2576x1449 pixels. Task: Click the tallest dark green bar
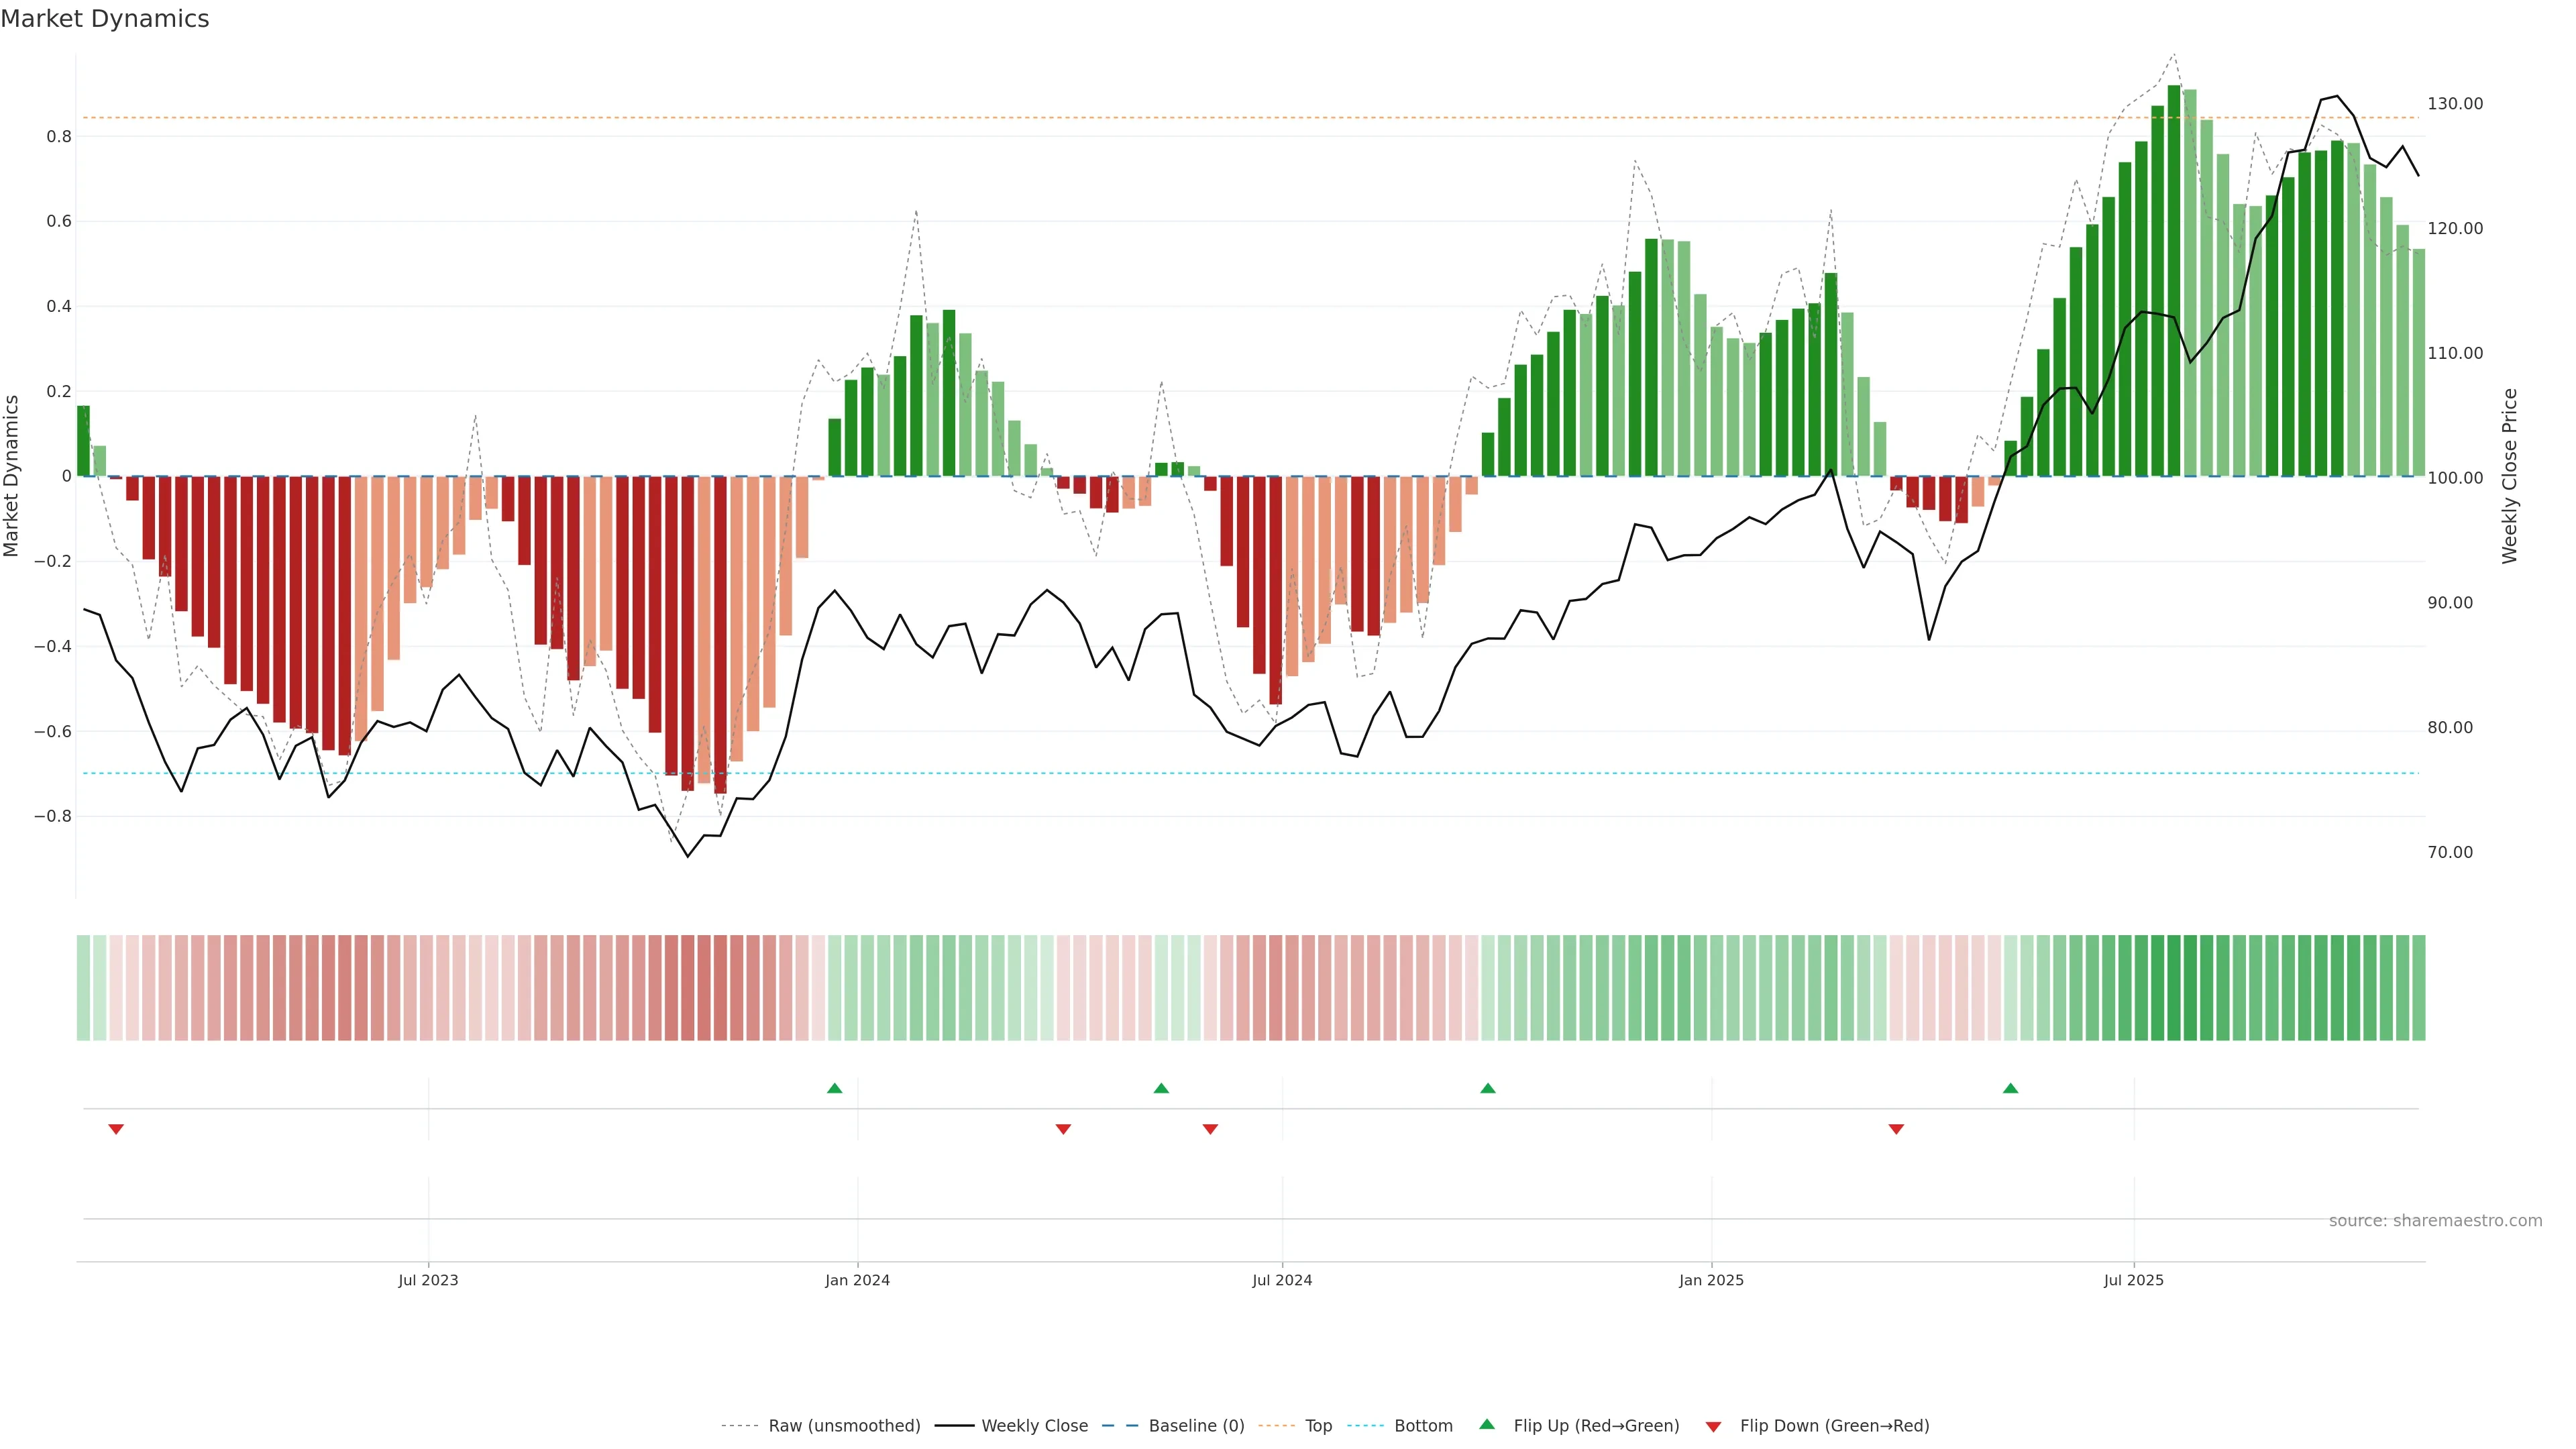point(2173,280)
